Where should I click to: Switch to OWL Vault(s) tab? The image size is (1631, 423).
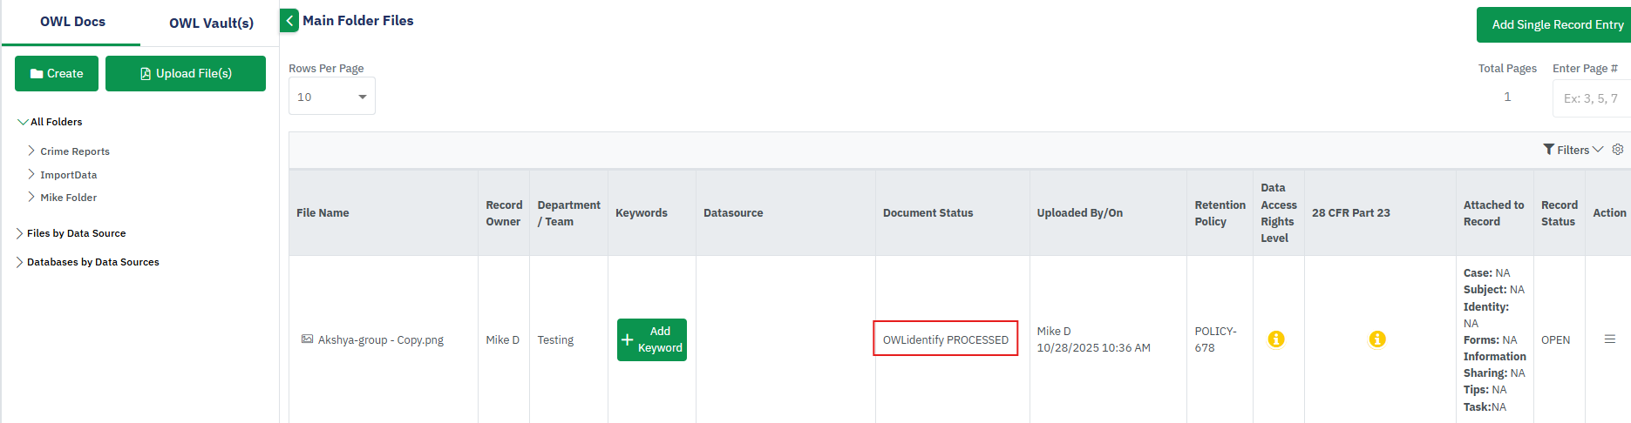tap(211, 23)
